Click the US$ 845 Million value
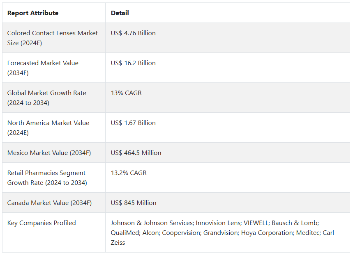Viewport: 353px width, 255px height. tap(134, 203)
